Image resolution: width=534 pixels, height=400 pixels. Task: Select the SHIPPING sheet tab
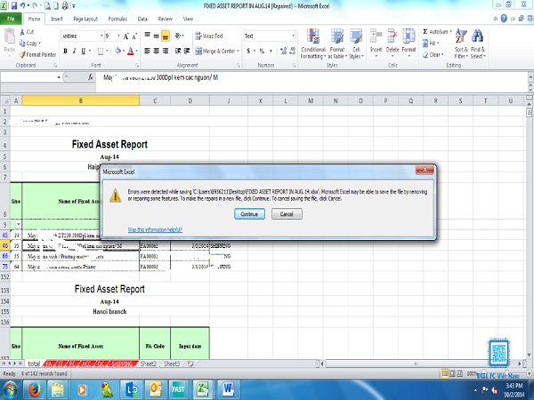(x=122, y=364)
